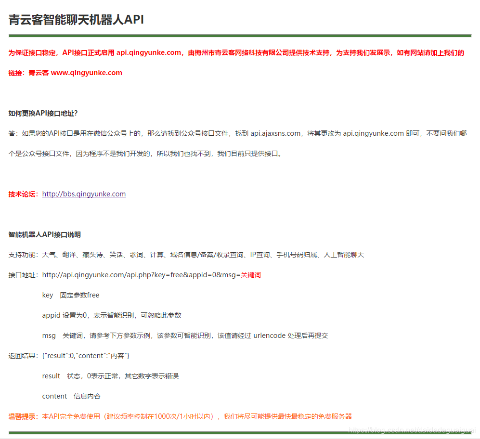Click the line key 固定参数free
The image size is (480, 439).
click(x=71, y=295)
